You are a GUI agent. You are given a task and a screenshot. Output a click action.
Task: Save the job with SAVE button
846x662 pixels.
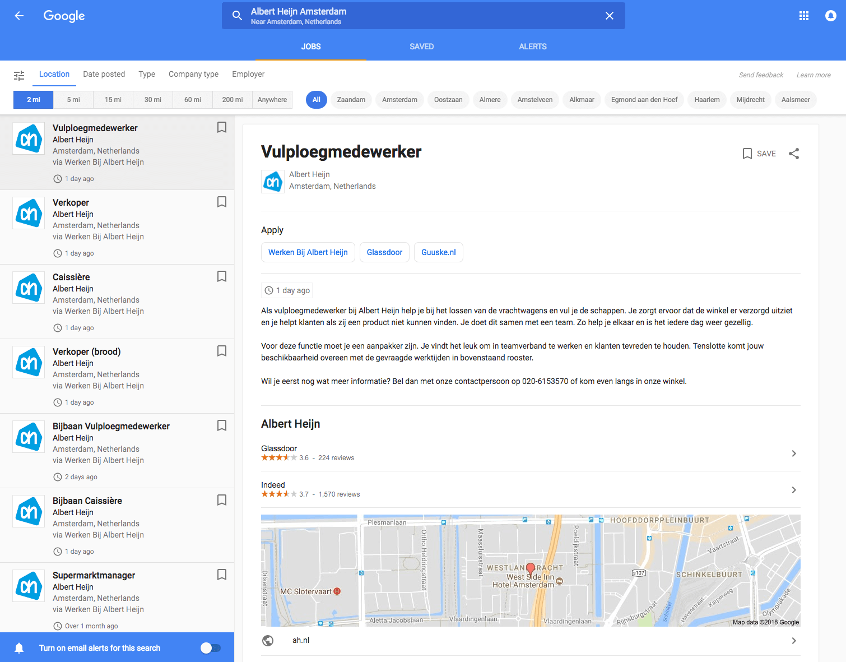click(759, 154)
